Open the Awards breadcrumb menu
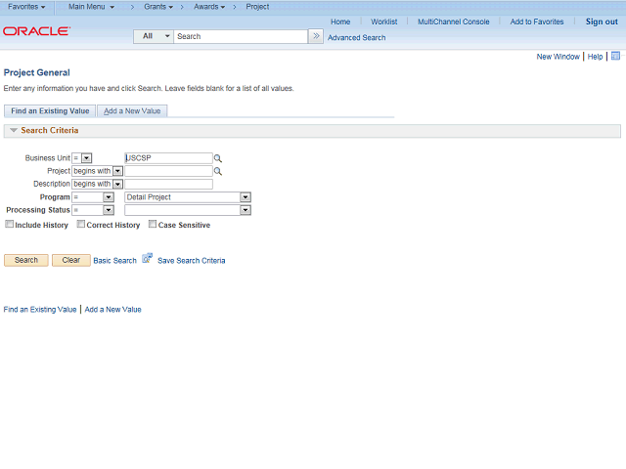The height and width of the screenshot is (469, 626). point(209,7)
